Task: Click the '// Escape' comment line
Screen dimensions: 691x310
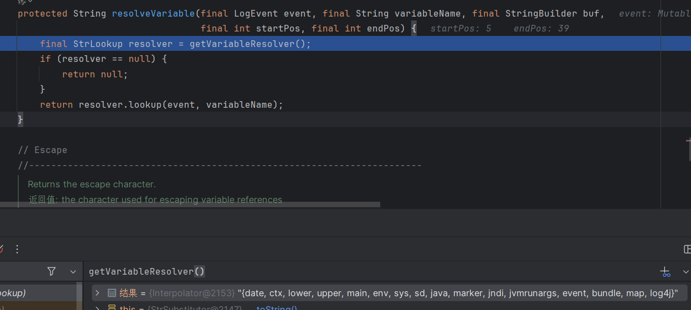Action: pyautogui.click(x=42, y=150)
